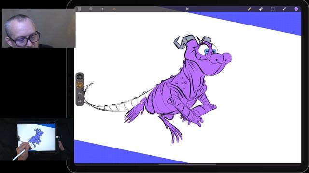Viewport: 309px width, 173px height.
Task: Select the eyedropper tool
Action: [x=284, y=9]
